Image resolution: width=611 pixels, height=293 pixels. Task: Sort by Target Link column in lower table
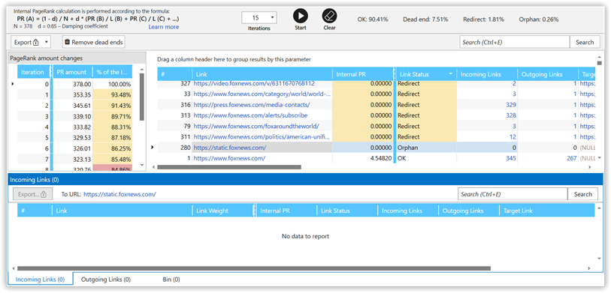coord(546,211)
